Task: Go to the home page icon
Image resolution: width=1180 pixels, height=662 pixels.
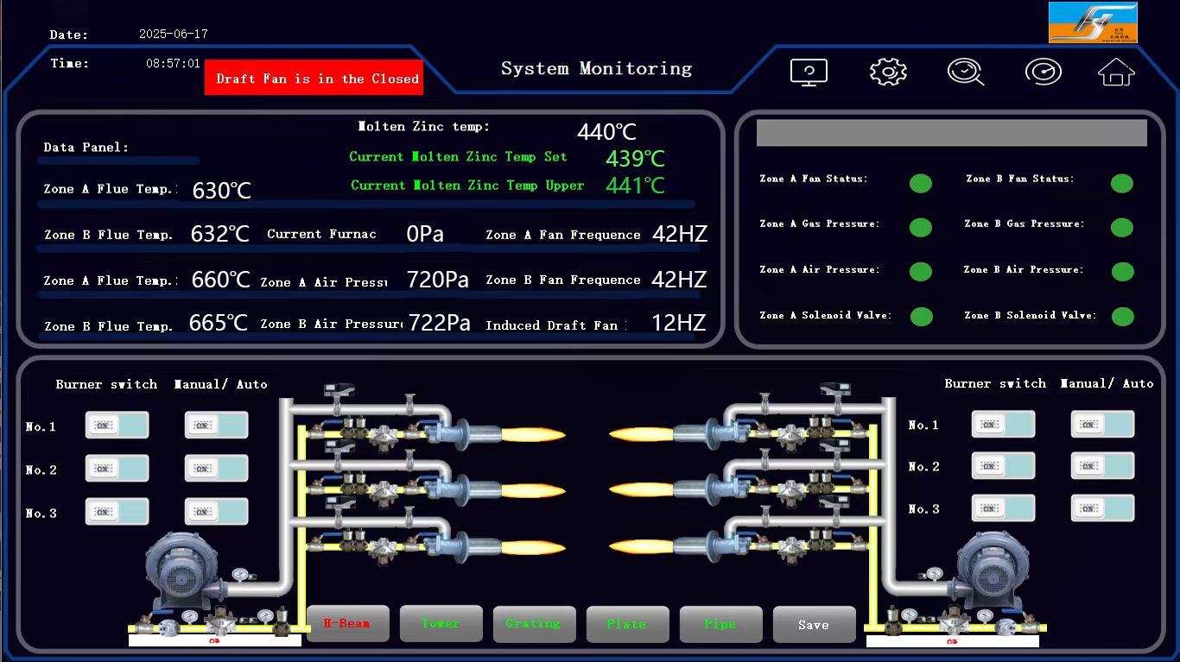Action: [1116, 73]
